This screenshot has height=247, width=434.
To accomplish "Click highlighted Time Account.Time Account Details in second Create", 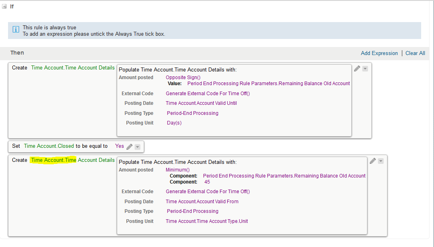I will click(73, 160).
